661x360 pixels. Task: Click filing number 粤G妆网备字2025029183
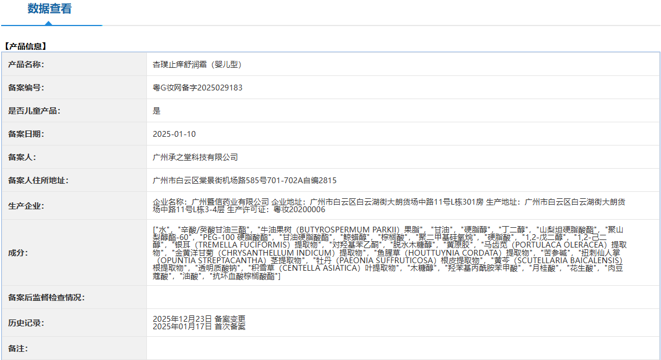point(197,88)
